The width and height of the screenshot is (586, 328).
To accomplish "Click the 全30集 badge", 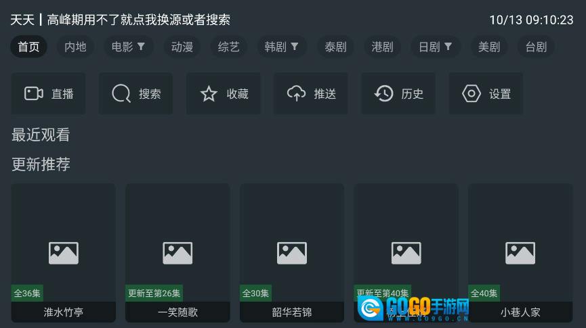I will coord(255,294).
